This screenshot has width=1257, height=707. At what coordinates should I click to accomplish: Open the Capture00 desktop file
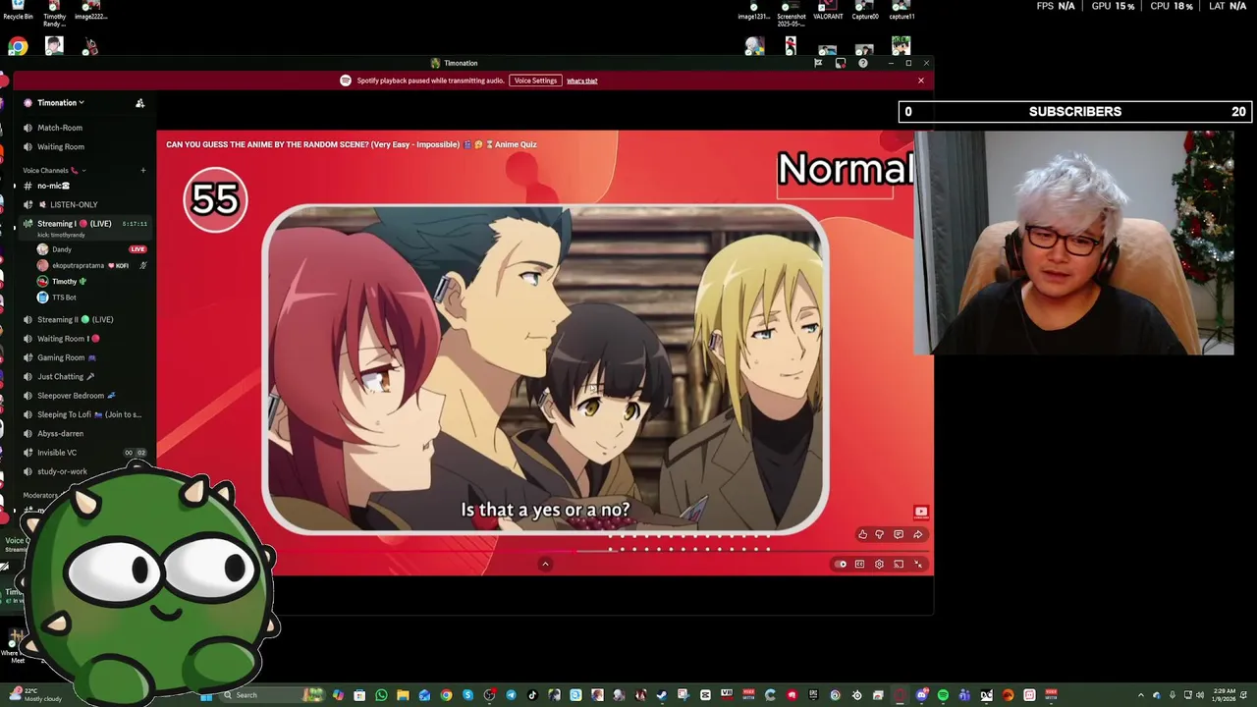click(865, 11)
